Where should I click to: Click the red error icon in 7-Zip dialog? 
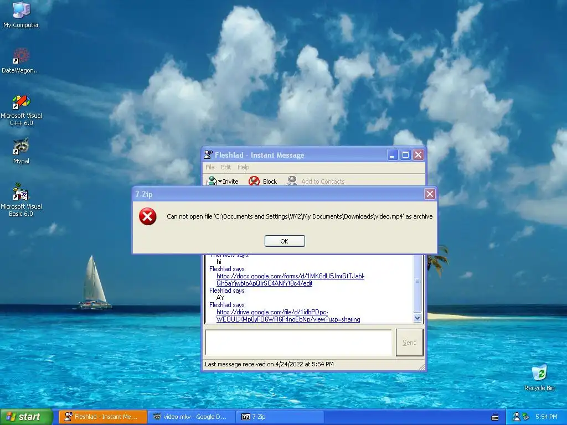point(147,216)
